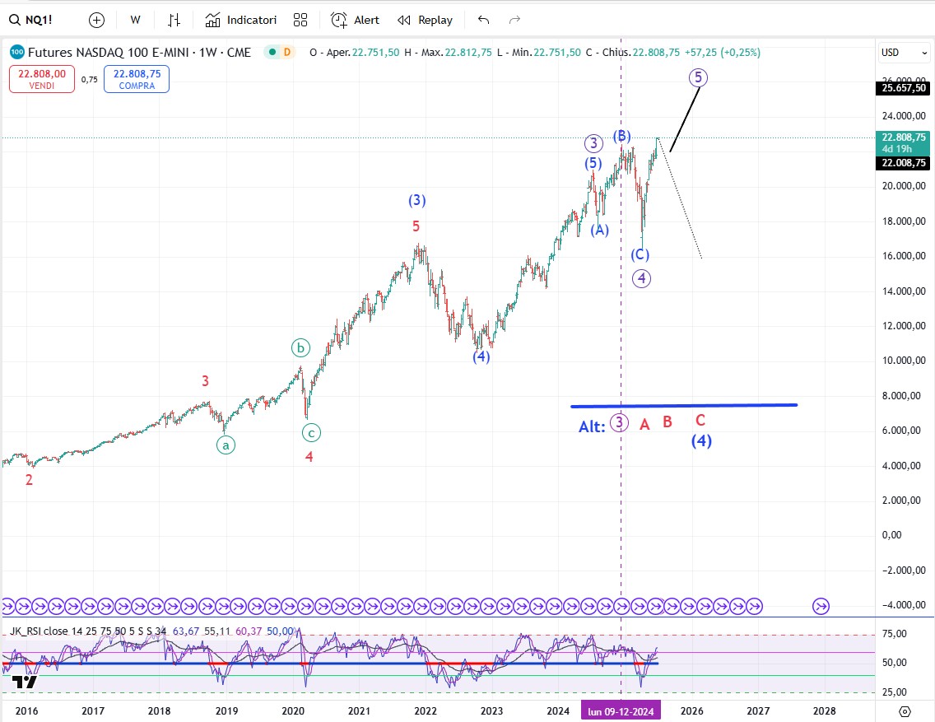Click the green market status dot

(272, 53)
